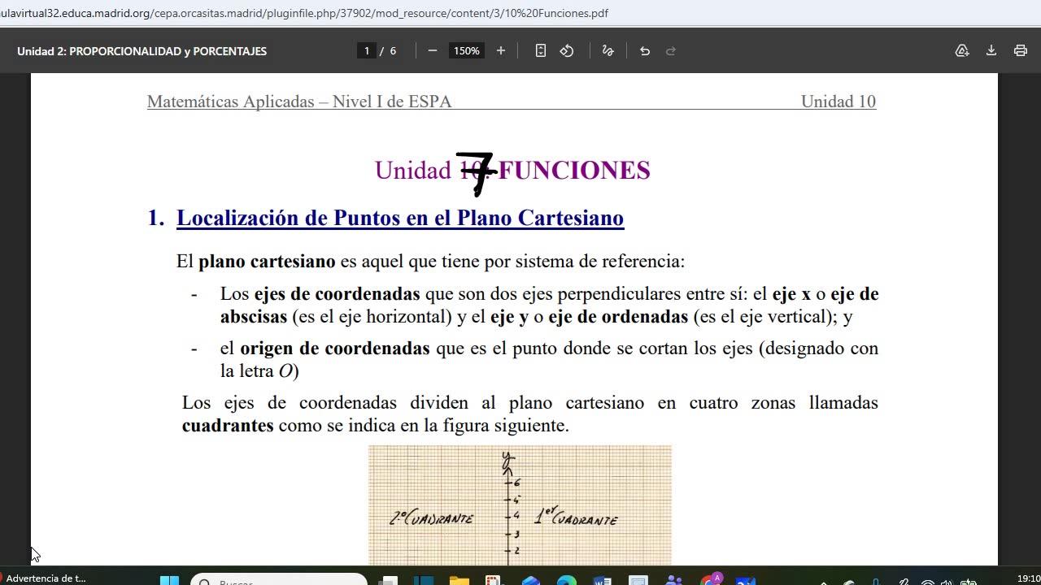Save the PDF to Google Drive

[x=962, y=50]
